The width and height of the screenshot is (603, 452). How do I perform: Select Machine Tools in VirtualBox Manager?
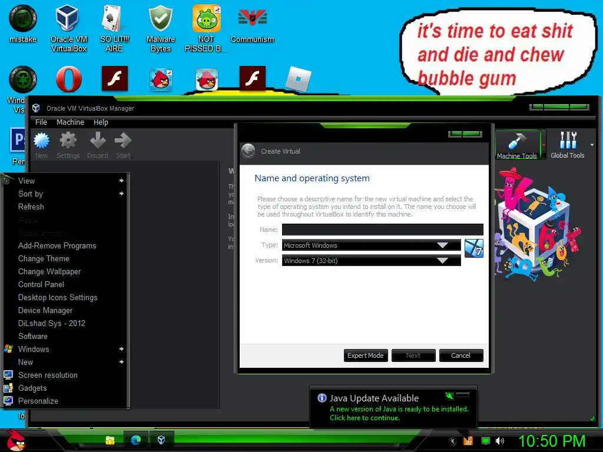(x=517, y=145)
